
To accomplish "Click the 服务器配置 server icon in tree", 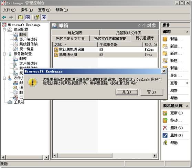I will pos(10,54).
